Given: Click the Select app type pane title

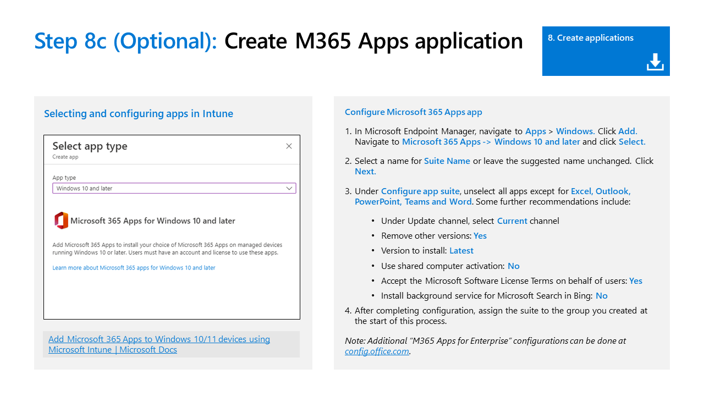Looking at the screenshot, I should click(x=90, y=146).
